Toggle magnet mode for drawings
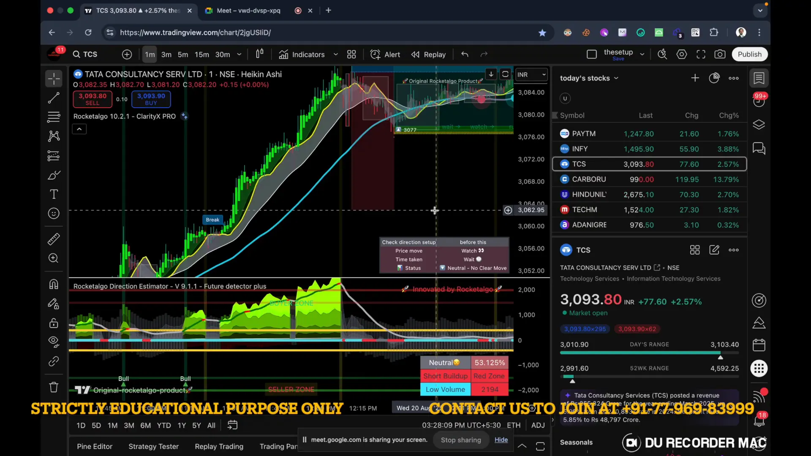Screen dimensions: 811x456 click(x=54, y=284)
